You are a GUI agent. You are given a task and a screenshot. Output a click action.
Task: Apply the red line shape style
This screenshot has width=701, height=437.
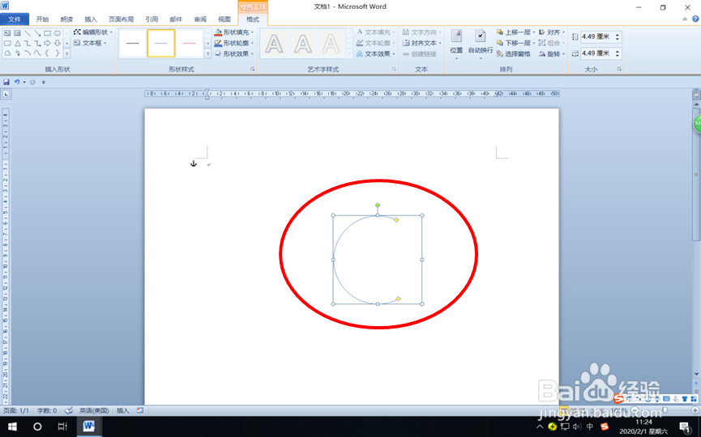click(x=189, y=44)
